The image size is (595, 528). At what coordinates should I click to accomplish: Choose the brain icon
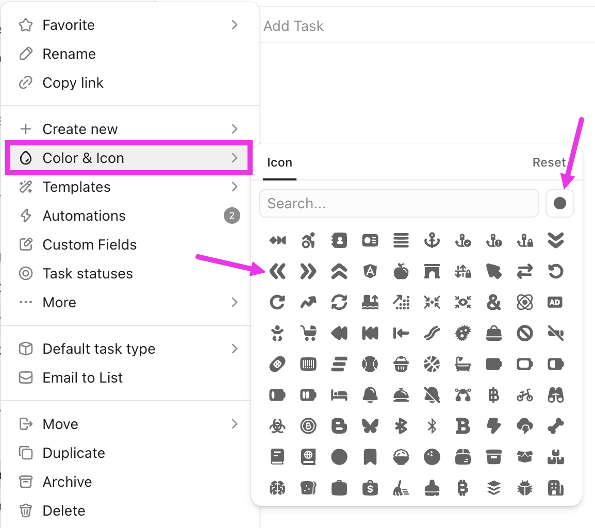(277, 488)
